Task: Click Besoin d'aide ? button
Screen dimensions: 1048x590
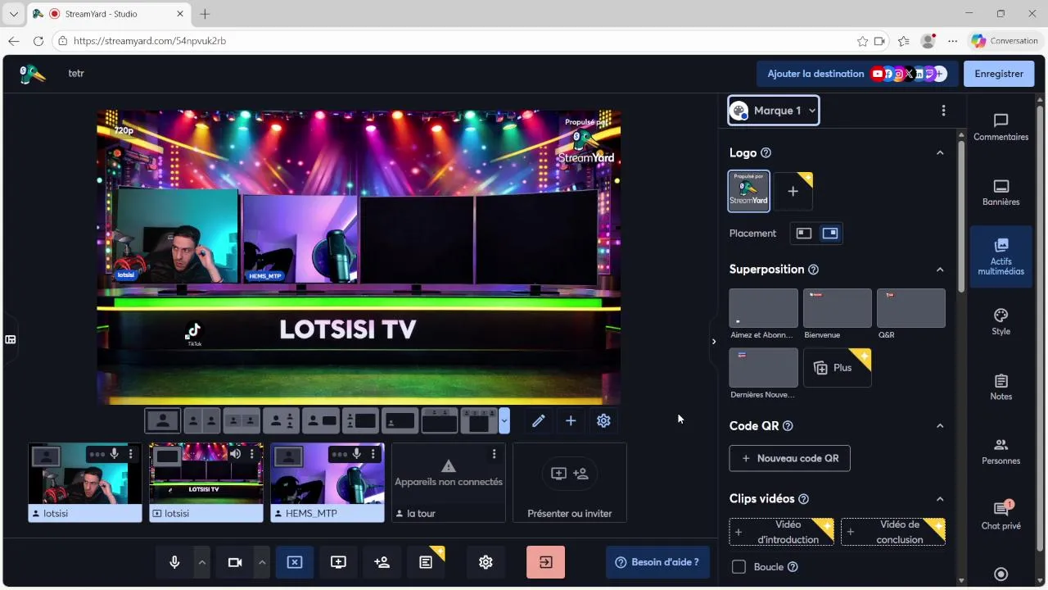Action: [657, 562]
